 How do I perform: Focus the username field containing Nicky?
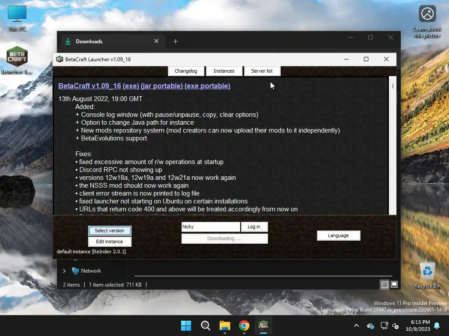tap(211, 227)
